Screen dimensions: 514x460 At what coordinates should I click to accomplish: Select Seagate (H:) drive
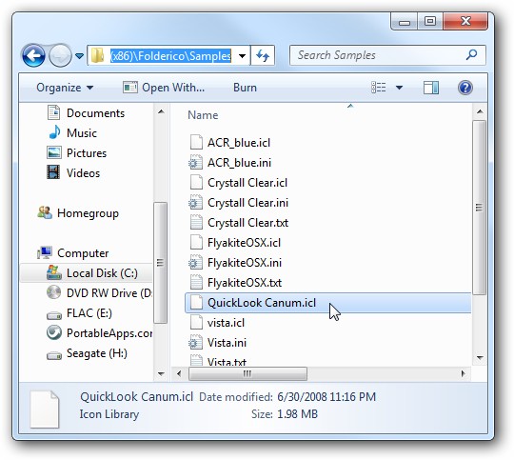(88, 353)
